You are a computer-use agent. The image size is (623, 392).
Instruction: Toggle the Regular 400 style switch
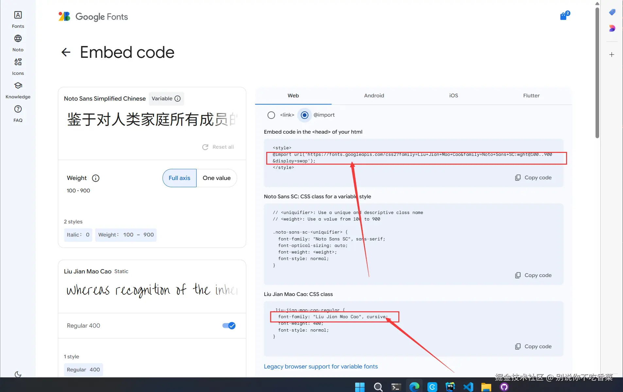pos(229,326)
